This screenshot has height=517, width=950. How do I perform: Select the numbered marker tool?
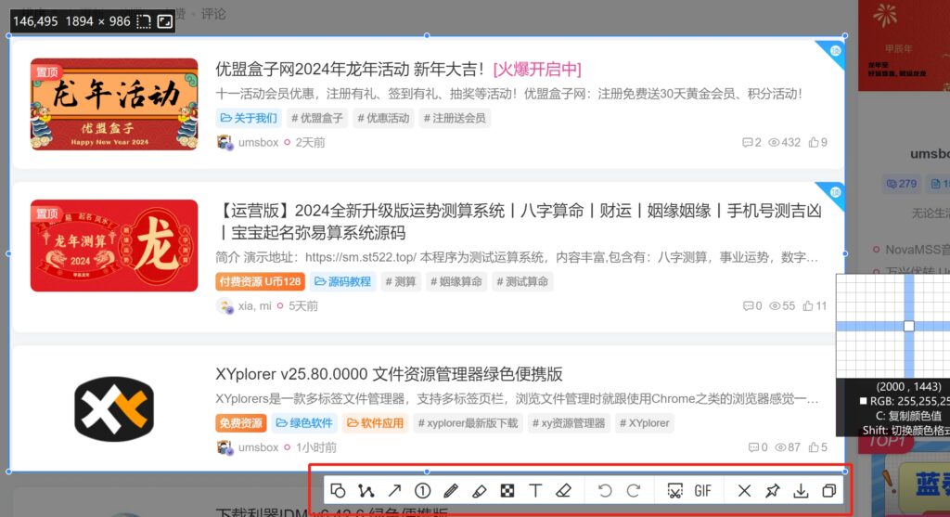pyautogui.click(x=423, y=490)
